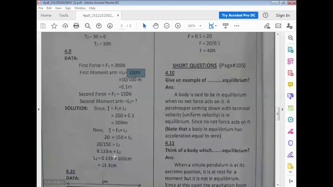The width and height of the screenshot is (333, 187).
Task: Collapse the right tools pane arrow
Action: pyautogui.click(x=291, y=181)
